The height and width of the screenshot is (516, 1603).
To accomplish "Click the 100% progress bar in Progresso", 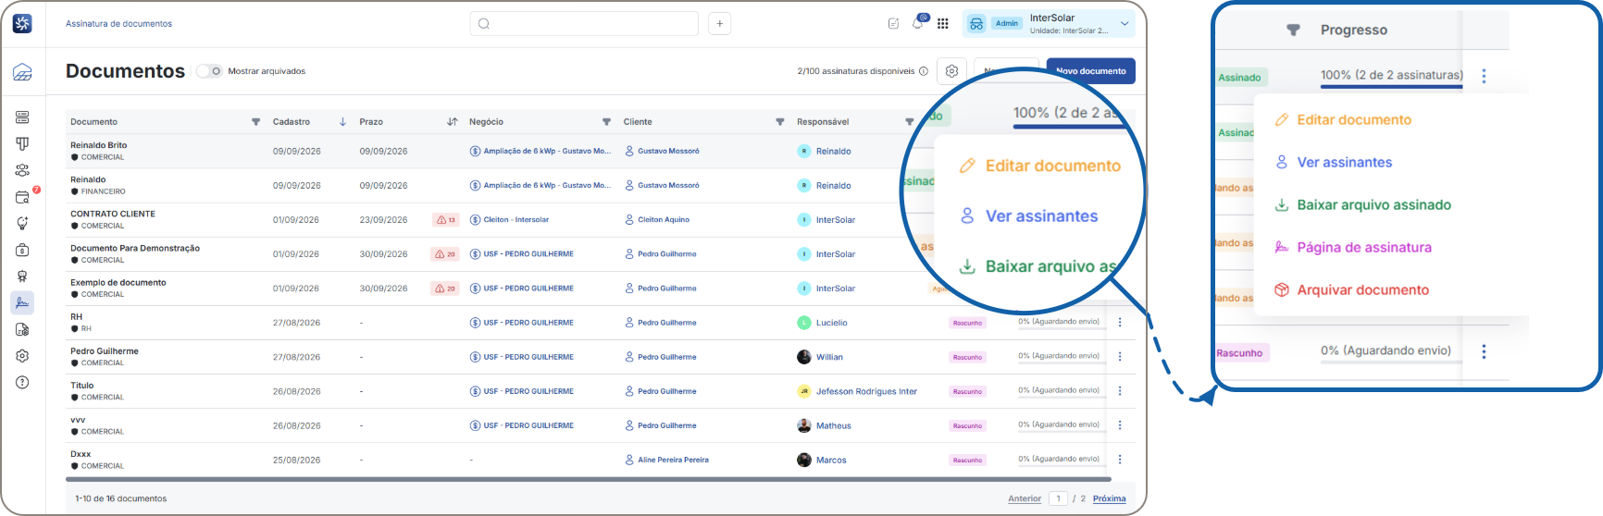I will click(1391, 87).
